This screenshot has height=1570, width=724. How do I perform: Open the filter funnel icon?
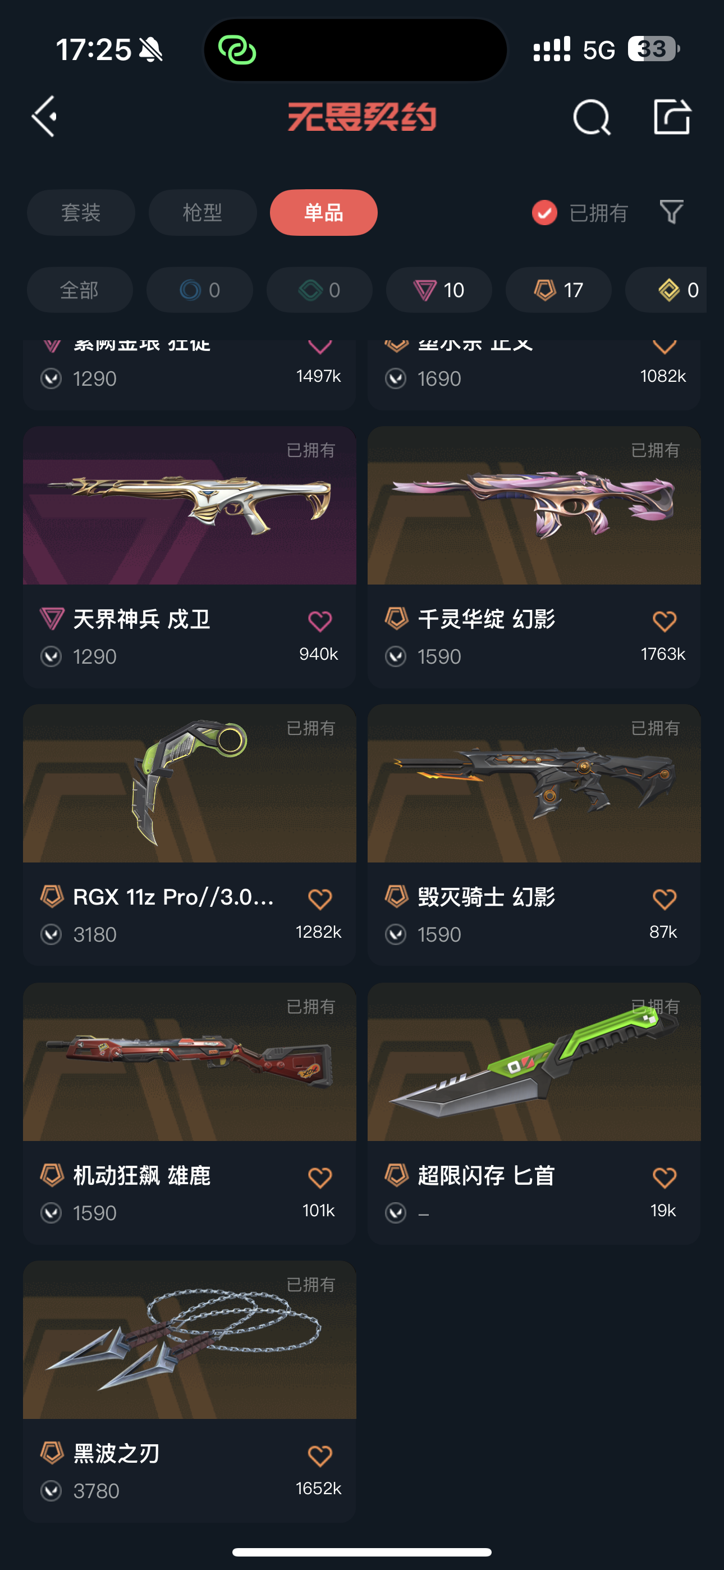point(672,212)
